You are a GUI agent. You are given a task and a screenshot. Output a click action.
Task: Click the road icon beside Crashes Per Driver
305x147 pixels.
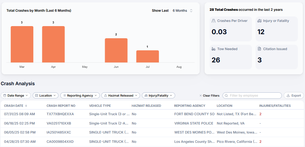tap(214, 21)
